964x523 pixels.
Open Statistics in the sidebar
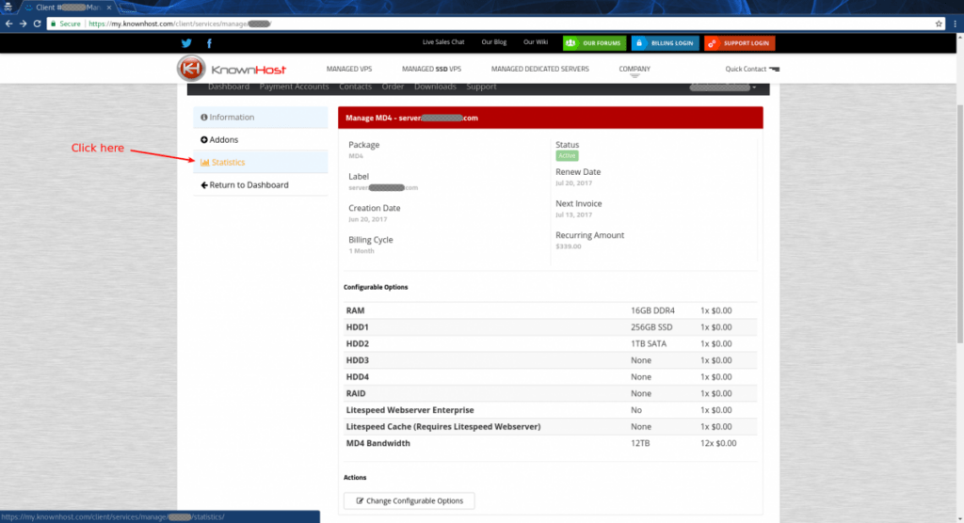(x=261, y=162)
